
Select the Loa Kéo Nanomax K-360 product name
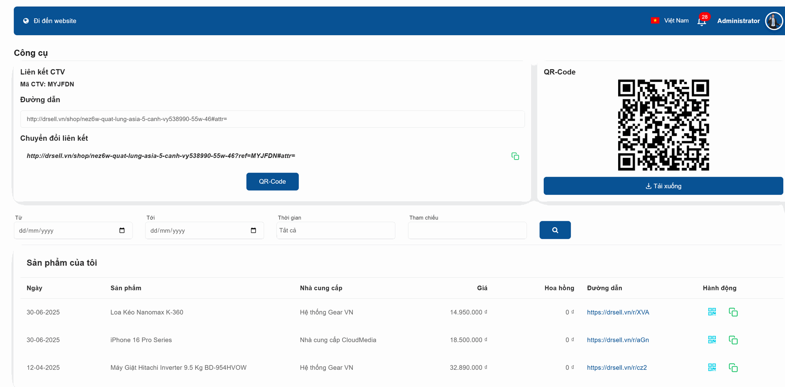pos(147,312)
